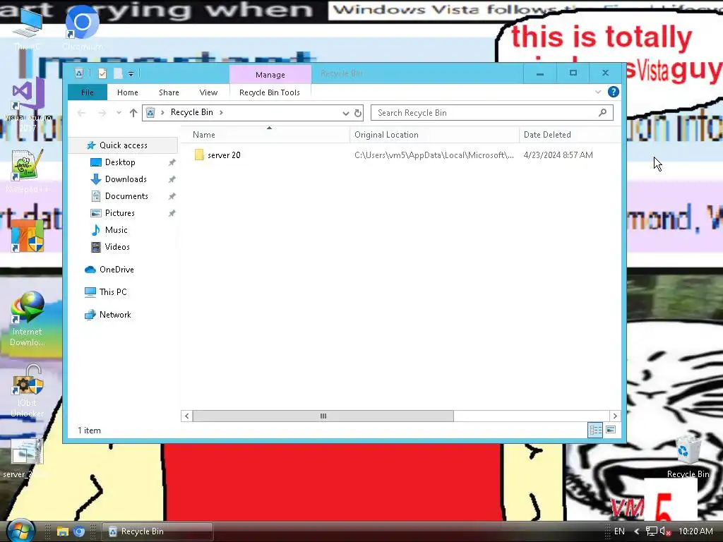The height and width of the screenshot is (542, 723).
Task: Click the horizontal scrollbar left arrow
Action: pyautogui.click(x=186, y=416)
